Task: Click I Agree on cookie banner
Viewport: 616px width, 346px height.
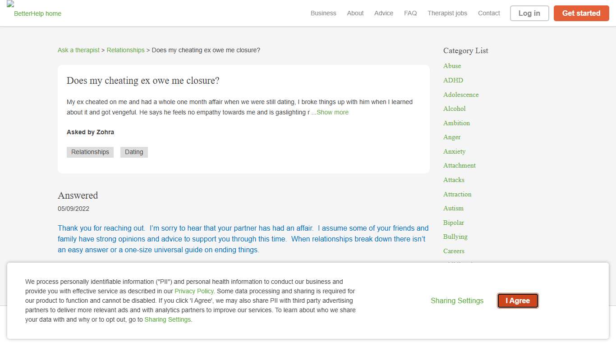Action: pyautogui.click(x=518, y=300)
